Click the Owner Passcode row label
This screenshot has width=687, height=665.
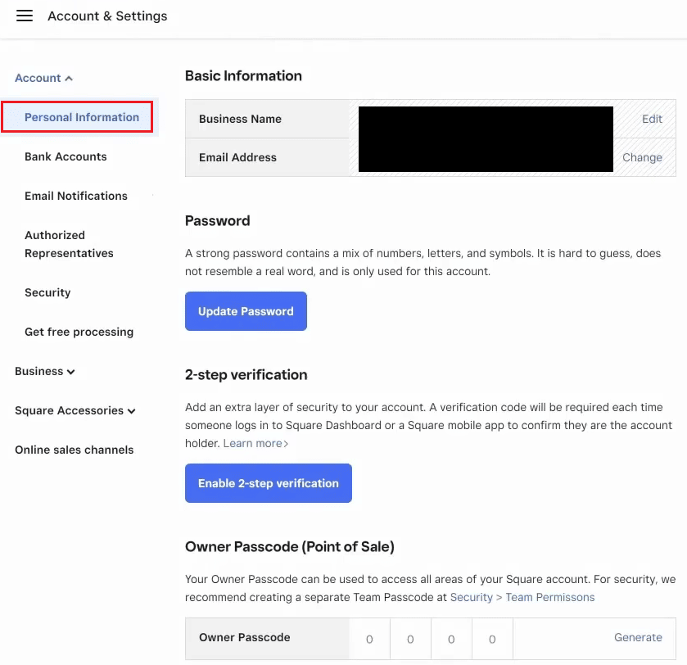(245, 637)
